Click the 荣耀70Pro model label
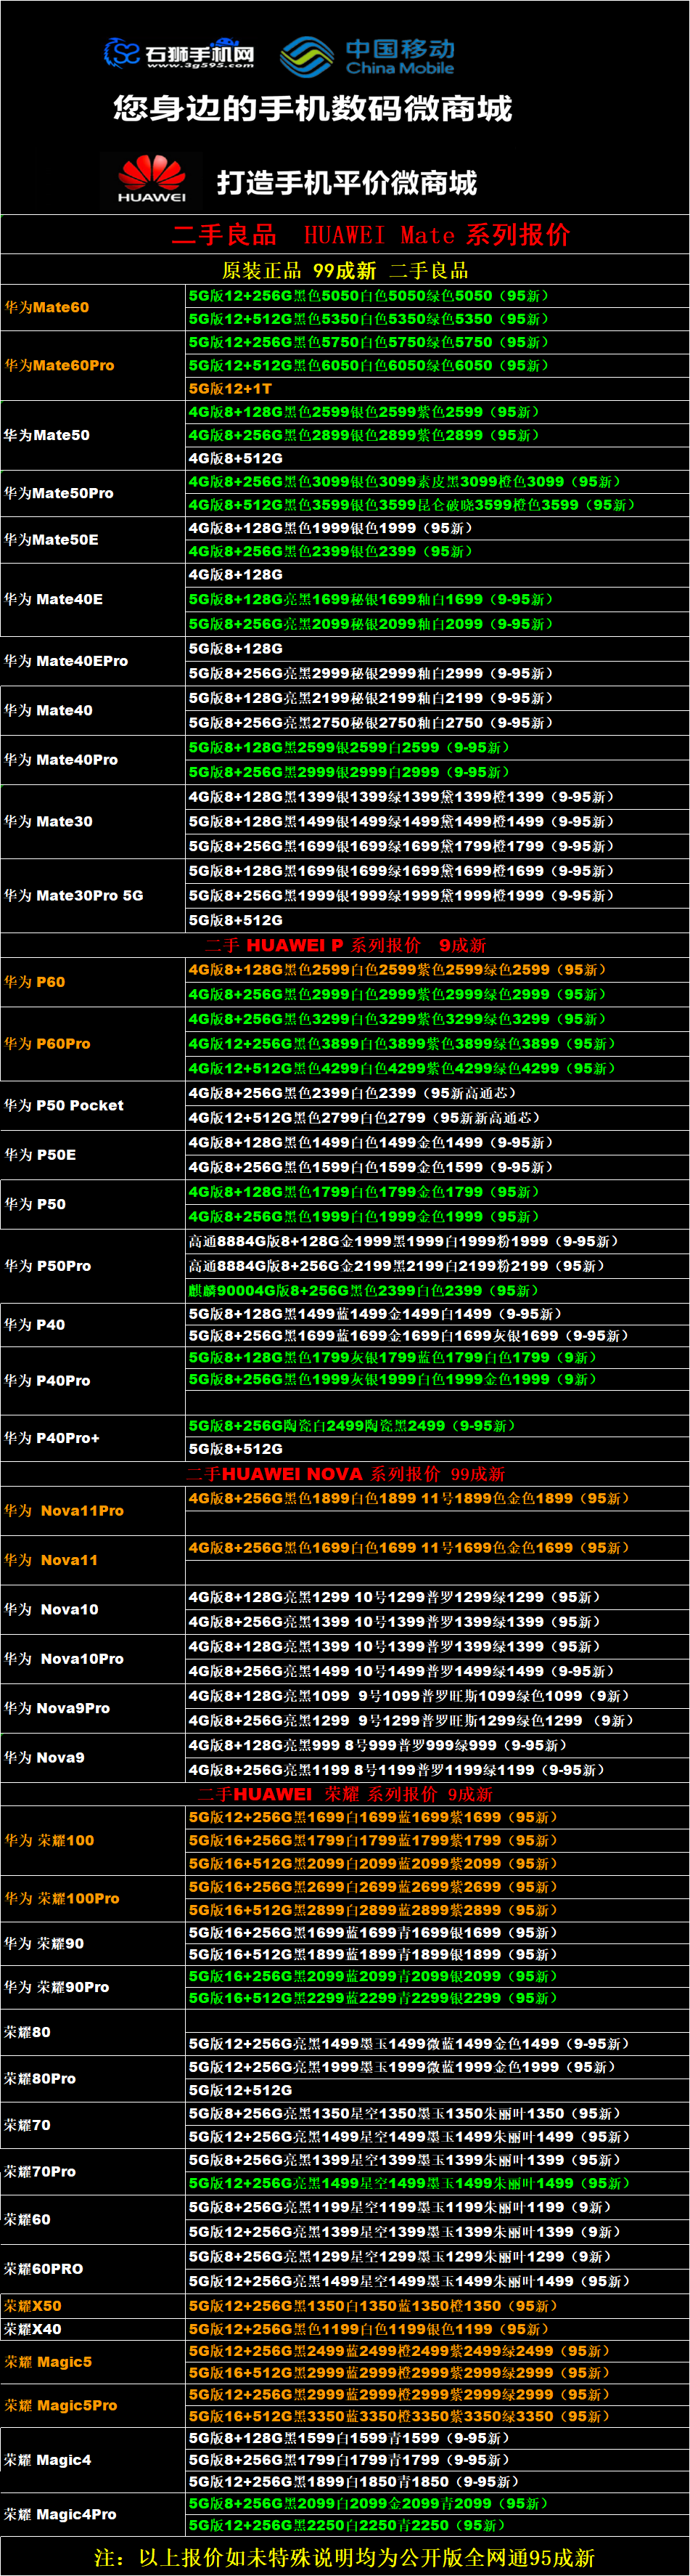This screenshot has height=2576, width=690. pos(40,2171)
